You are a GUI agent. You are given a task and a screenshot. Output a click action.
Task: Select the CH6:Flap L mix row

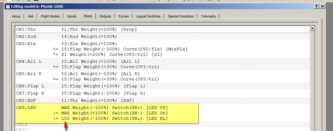103,86
